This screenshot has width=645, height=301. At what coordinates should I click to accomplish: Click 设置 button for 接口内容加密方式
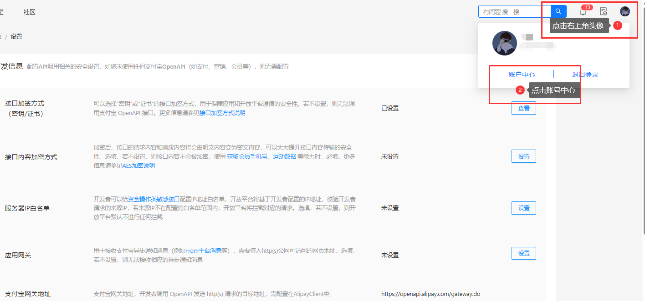click(x=523, y=156)
